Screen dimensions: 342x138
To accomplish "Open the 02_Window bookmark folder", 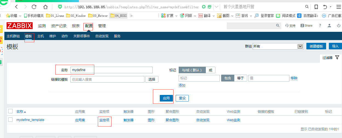I will pyautogui.click(x=76, y=16).
